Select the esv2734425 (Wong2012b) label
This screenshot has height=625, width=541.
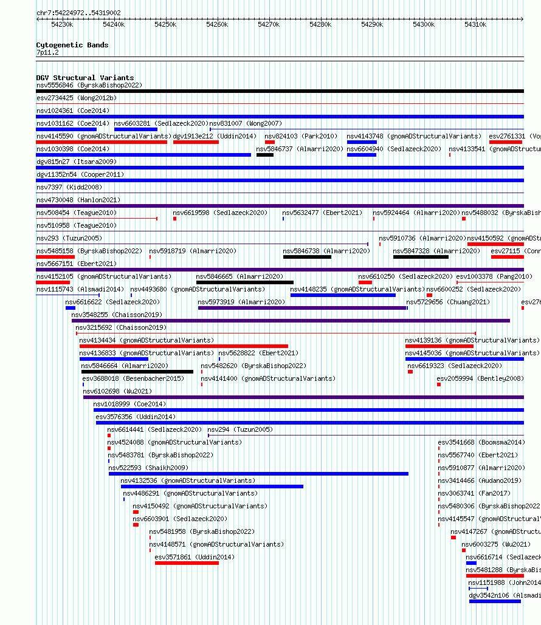coord(76,98)
